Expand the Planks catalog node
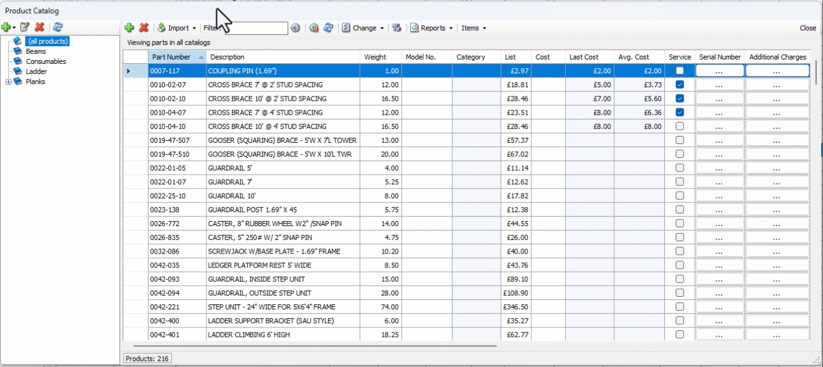The width and height of the screenshot is (823, 367). click(8, 81)
